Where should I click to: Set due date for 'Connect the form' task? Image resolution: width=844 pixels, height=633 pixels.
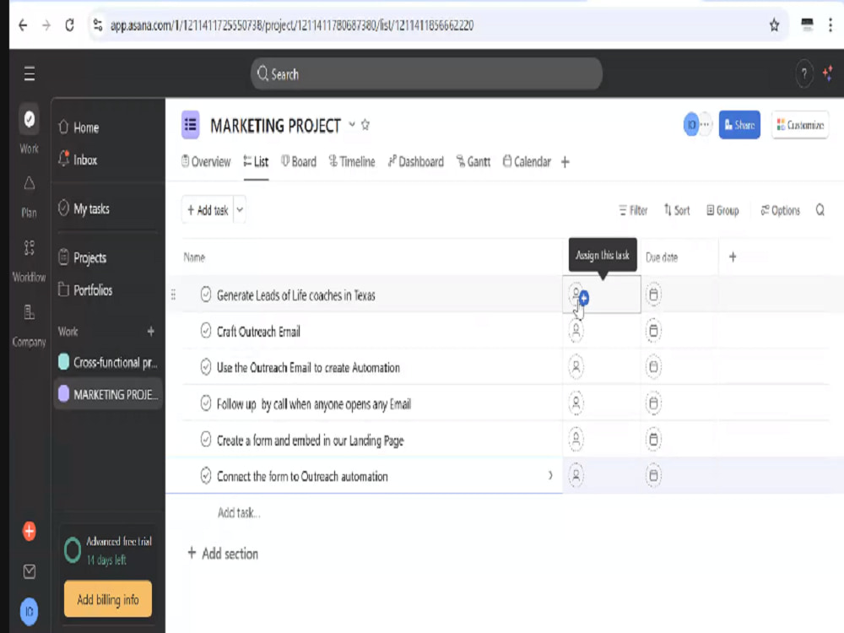click(653, 475)
